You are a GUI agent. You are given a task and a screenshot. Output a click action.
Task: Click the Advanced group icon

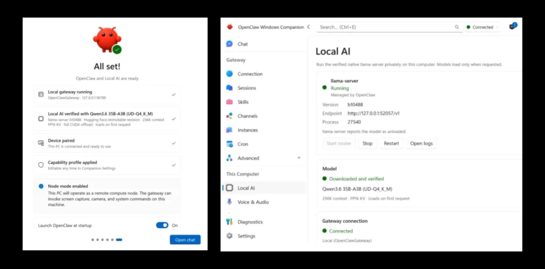pyautogui.click(x=229, y=158)
